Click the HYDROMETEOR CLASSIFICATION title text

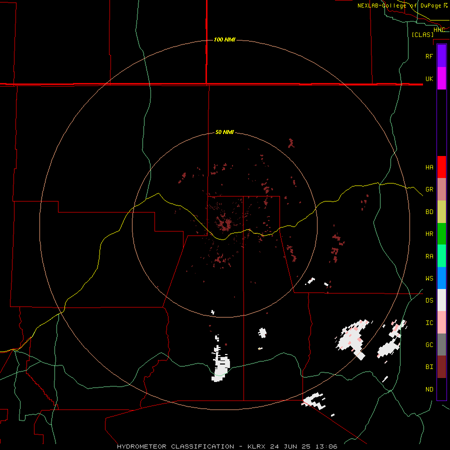pyautogui.click(x=175, y=446)
